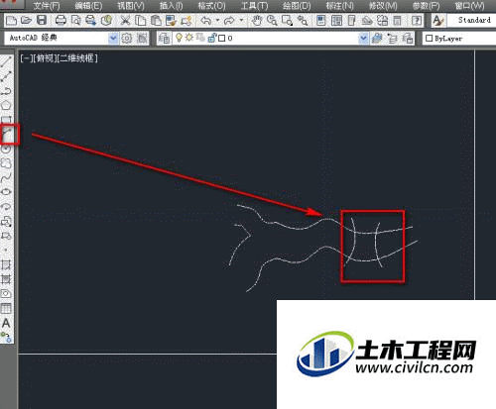
Task: Open the Standard text style dropdown
Action: pyautogui.click(x=471, y=20)
